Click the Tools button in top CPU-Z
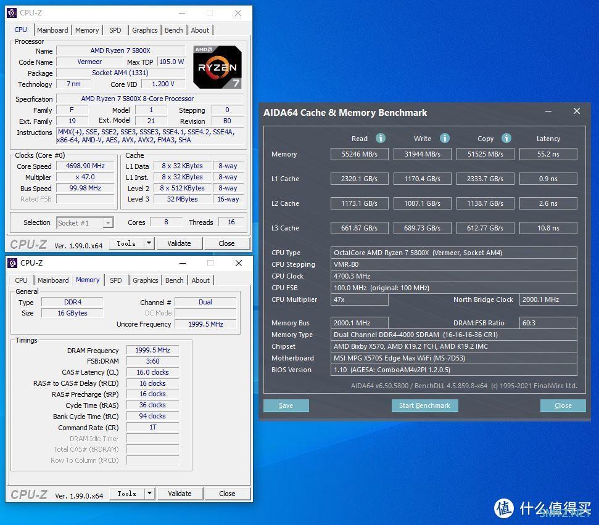The image size is (599, 525). (x=126, y=243)
